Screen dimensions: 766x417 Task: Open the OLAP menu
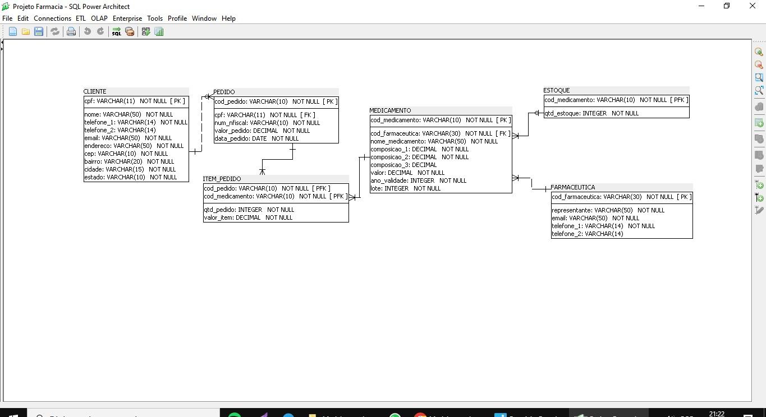tap(99, 18)
